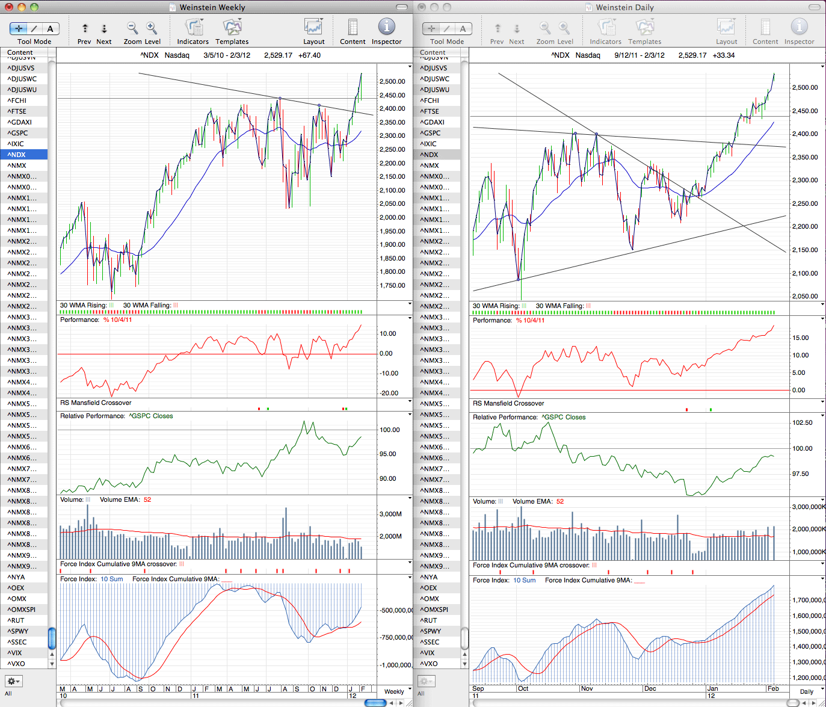826x707 pixels.
Task: Select crosshair tool mode in Daily window
Action: 431,28
